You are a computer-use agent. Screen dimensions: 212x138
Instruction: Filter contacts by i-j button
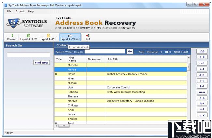click(x=202, y=81)
